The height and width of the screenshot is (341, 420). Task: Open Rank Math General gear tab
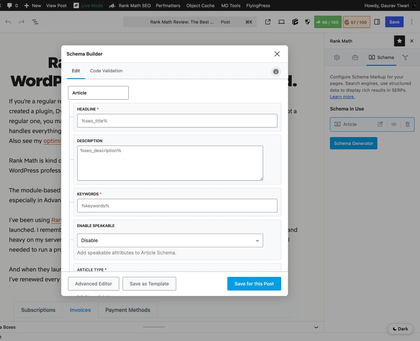point(337,57)
